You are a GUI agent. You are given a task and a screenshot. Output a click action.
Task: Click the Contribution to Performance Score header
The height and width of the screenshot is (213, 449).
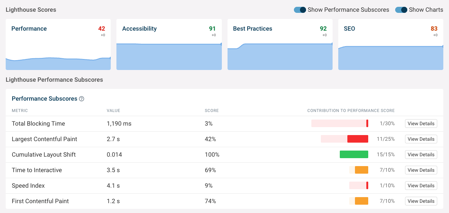(x=351, y=110)
